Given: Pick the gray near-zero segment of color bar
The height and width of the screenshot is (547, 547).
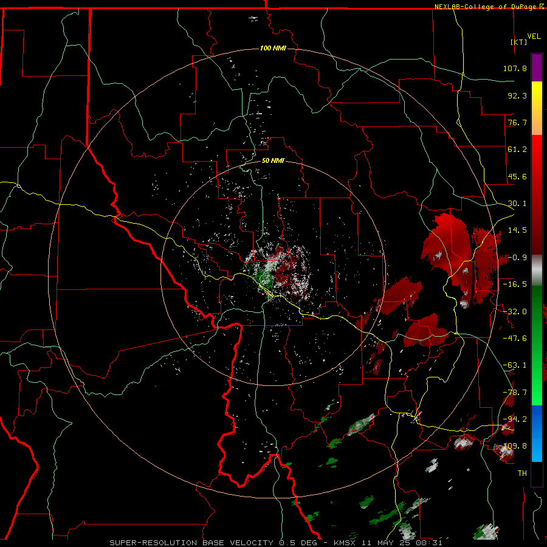Looking at the screenshot, I should click(x=537, y=270).
